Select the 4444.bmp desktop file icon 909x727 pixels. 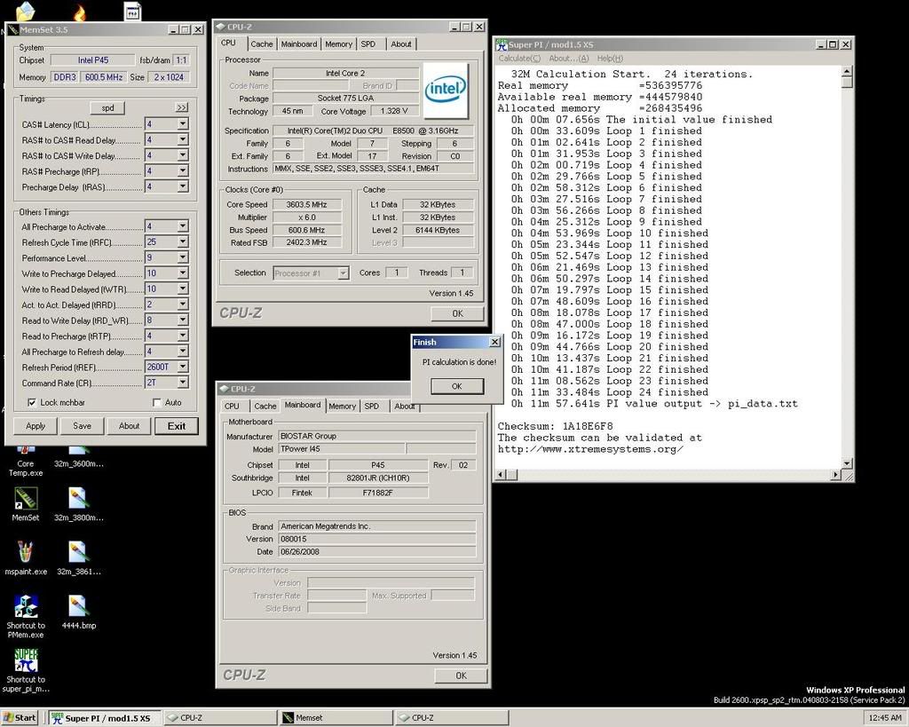(x=79, y=612)
